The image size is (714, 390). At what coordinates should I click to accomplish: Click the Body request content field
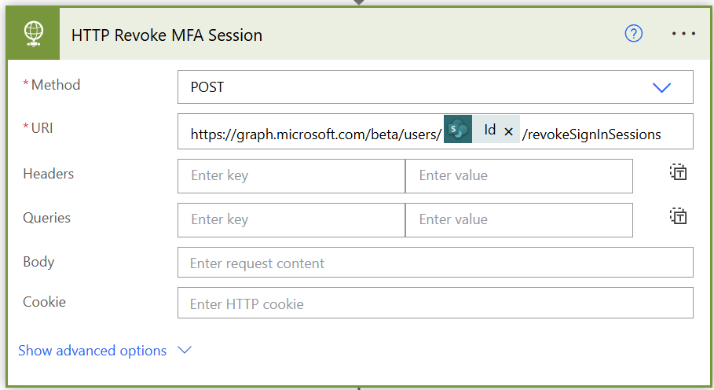tap(435, 263)
